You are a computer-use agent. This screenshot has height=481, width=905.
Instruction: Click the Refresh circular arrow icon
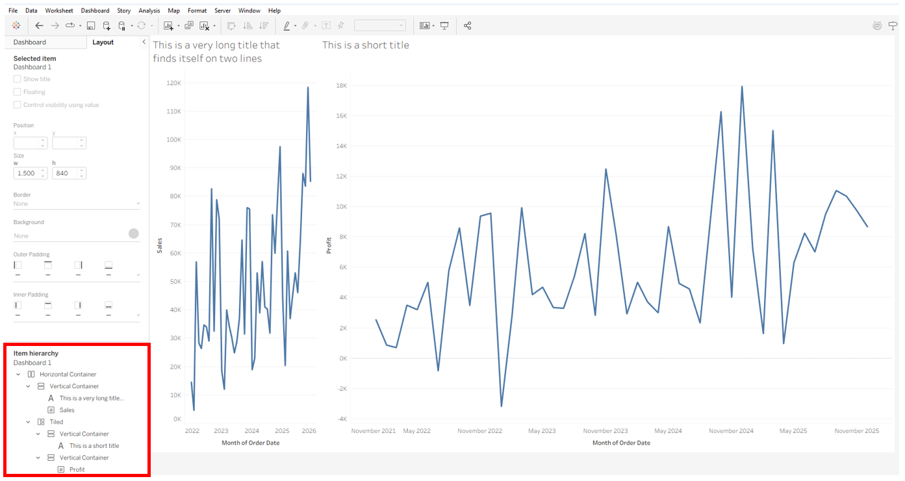tap(141, 25)
